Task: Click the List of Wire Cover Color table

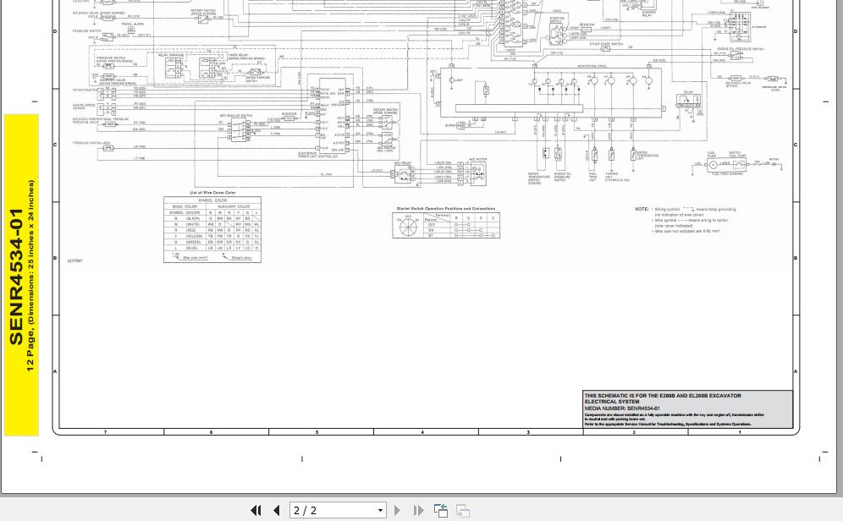Action: pyautogui.click(x=212, y=227)
